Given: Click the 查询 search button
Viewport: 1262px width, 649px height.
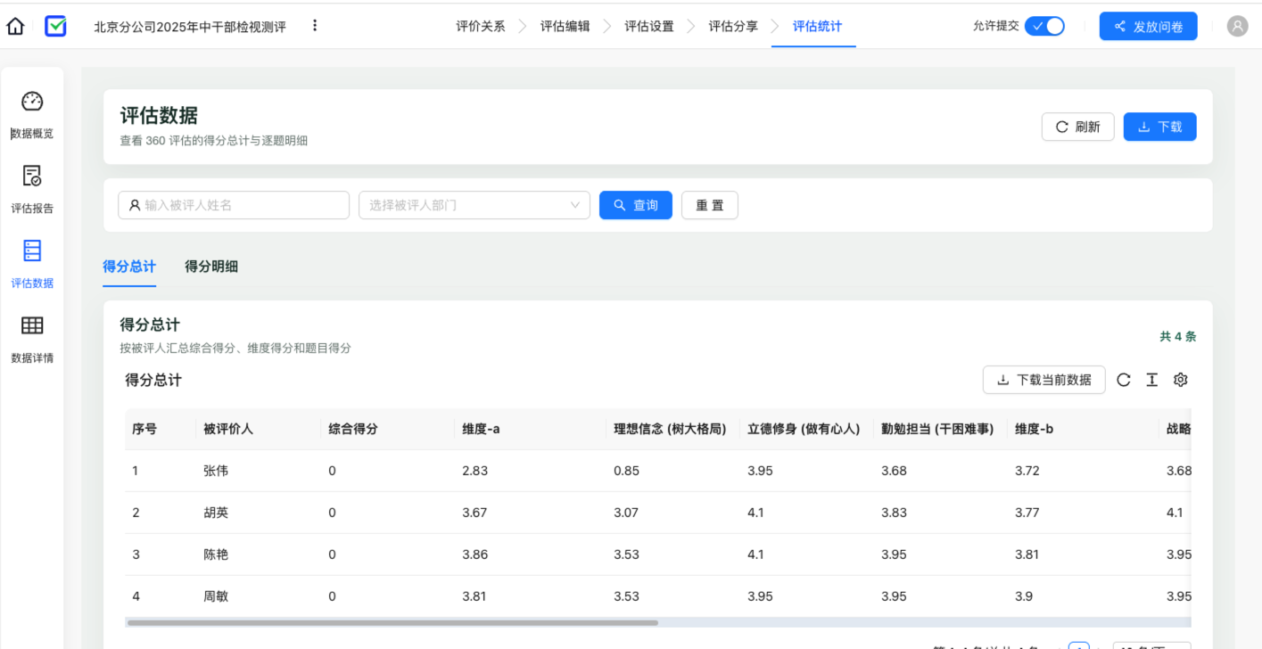Looking at the screenshot, I should click(x=636, y=205).
